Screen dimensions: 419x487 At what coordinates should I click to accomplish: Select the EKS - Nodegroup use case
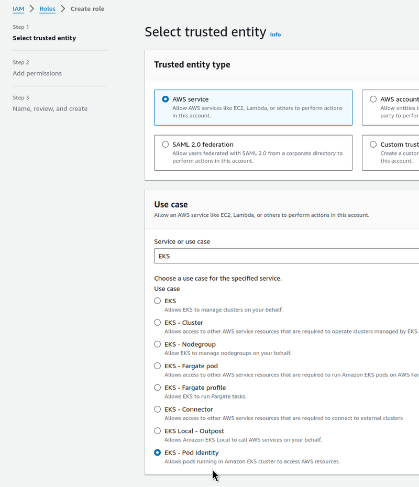coord(158,345)
